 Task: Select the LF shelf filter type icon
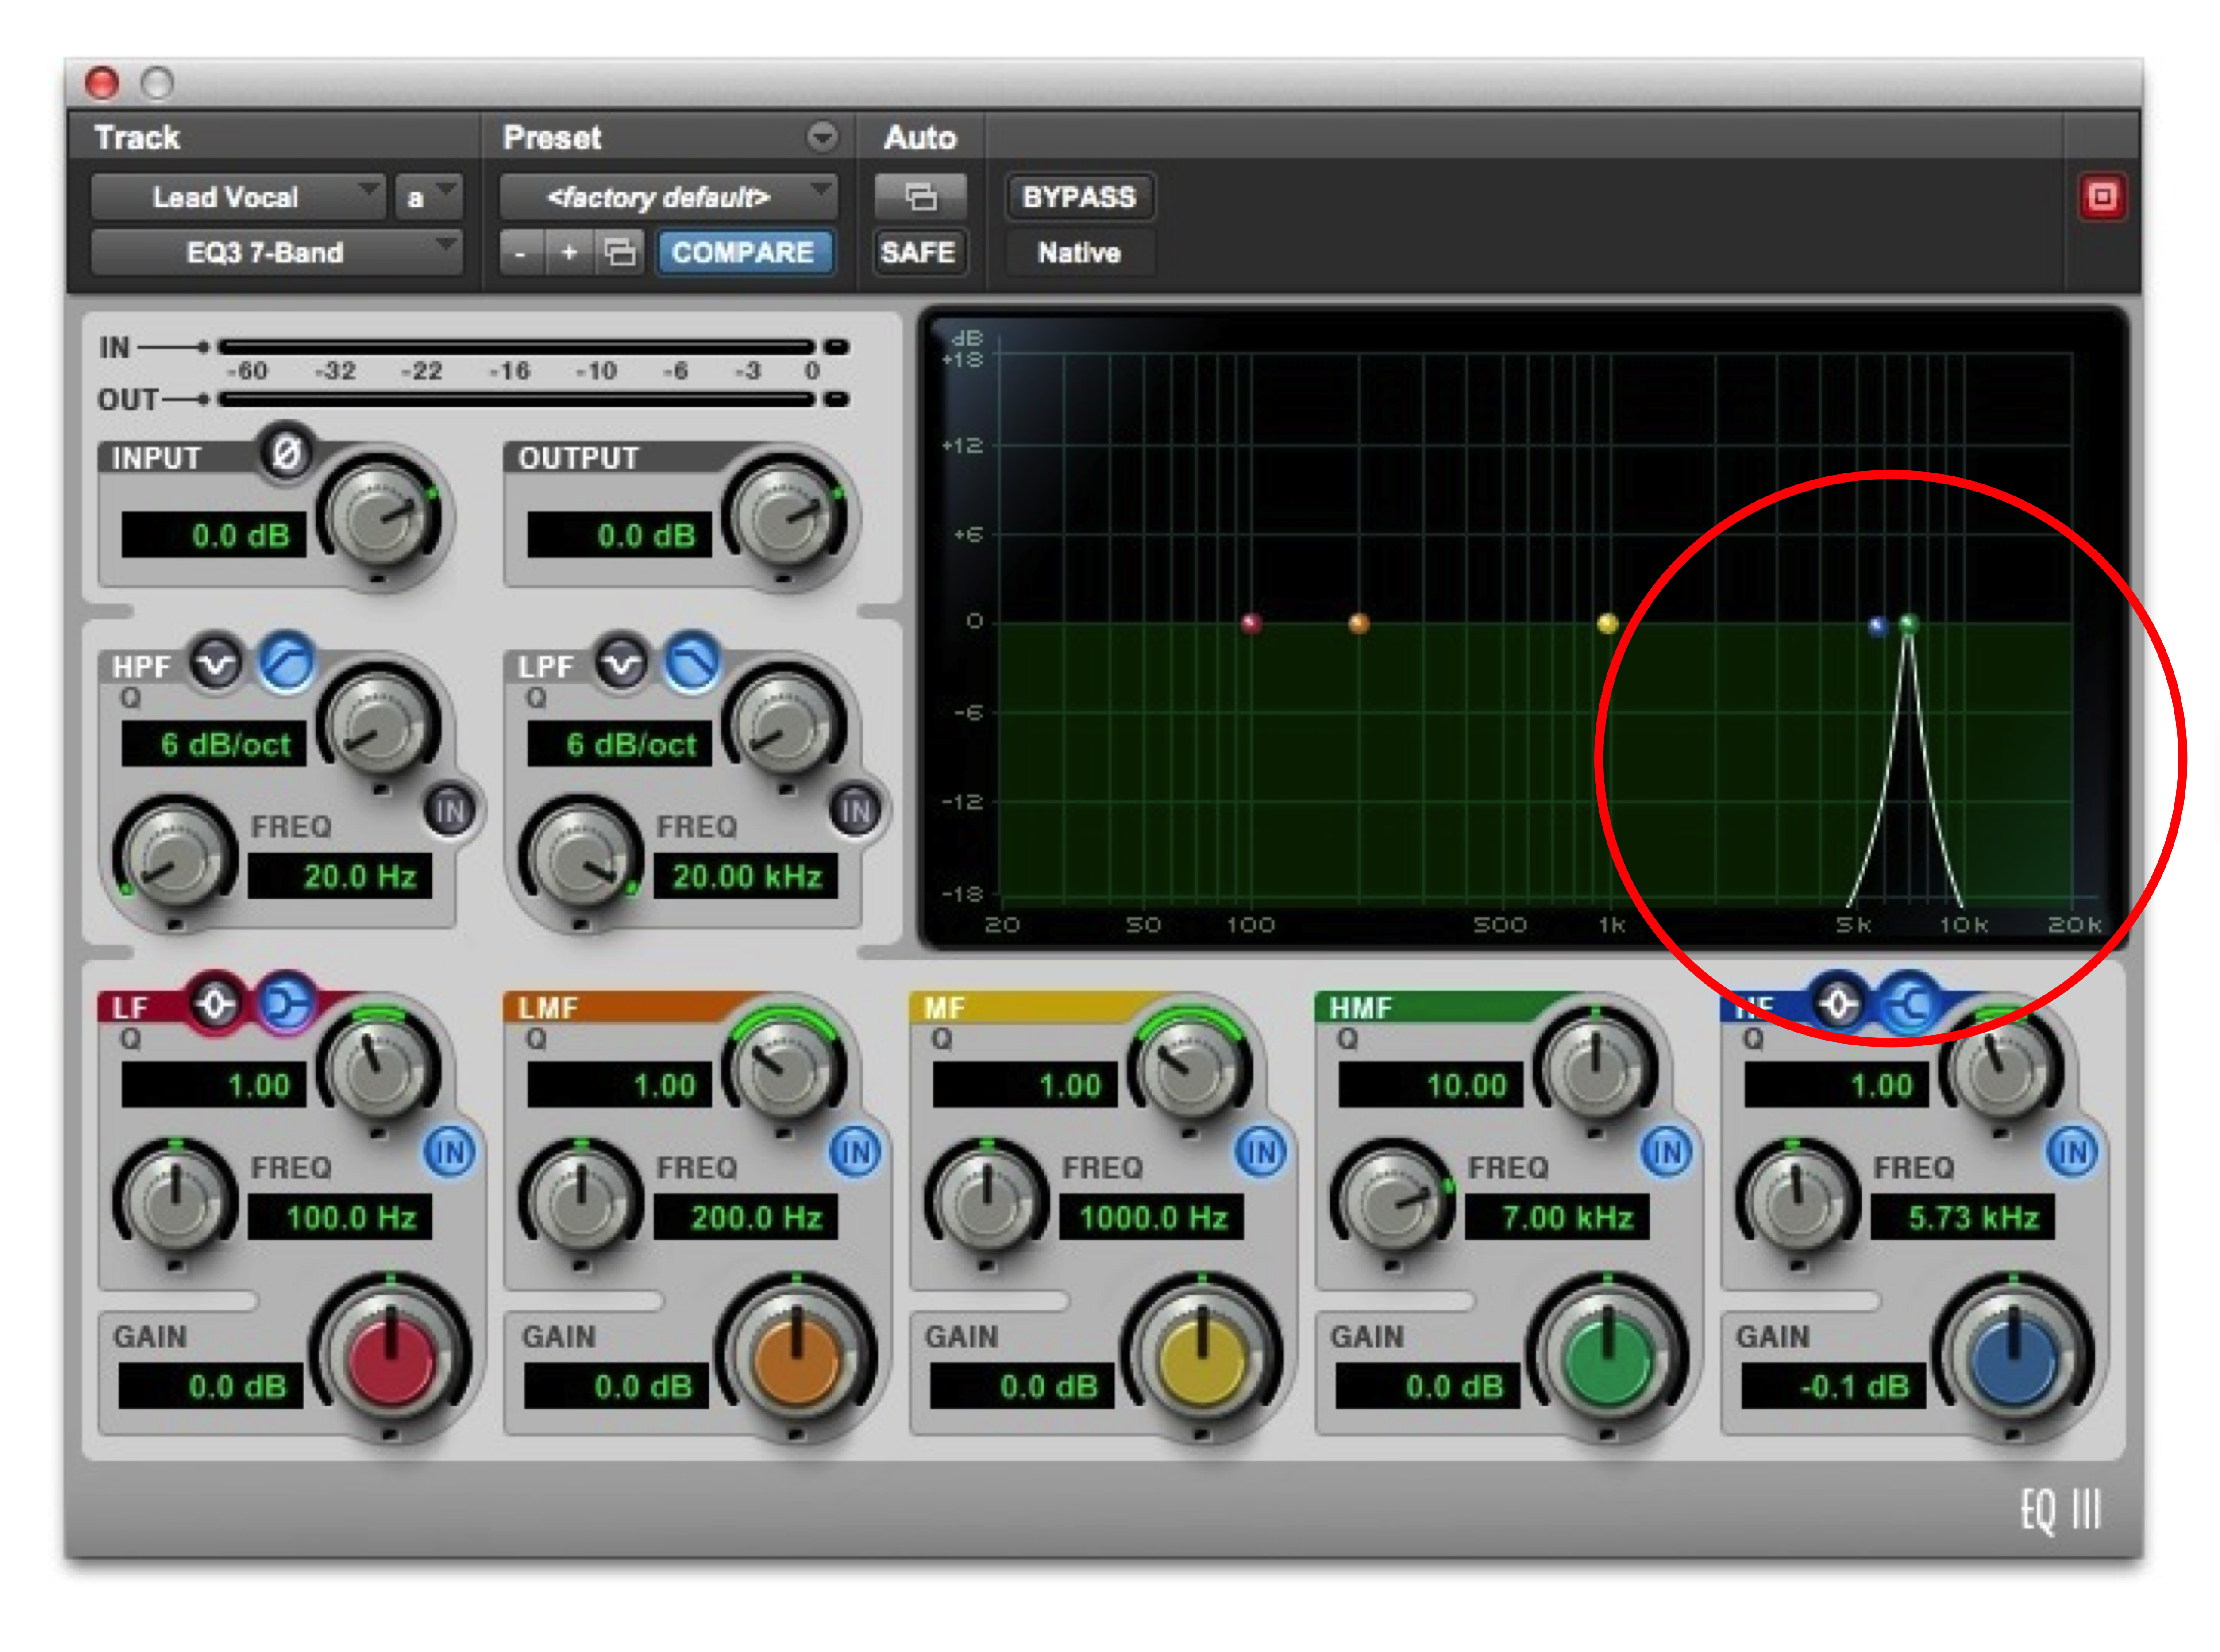286,1003
